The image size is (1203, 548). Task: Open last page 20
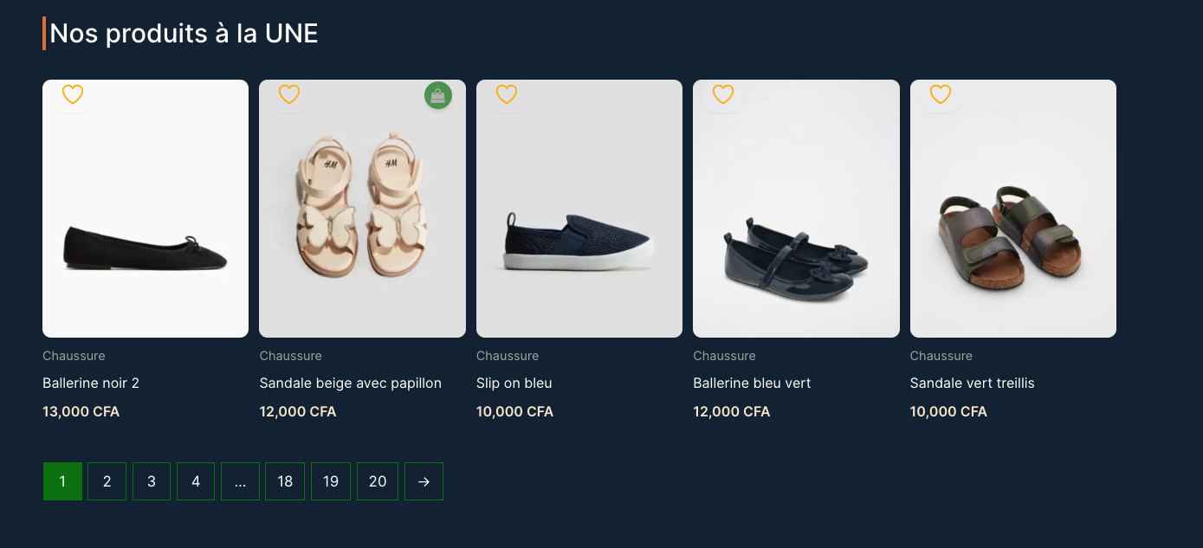coord(378,481)
